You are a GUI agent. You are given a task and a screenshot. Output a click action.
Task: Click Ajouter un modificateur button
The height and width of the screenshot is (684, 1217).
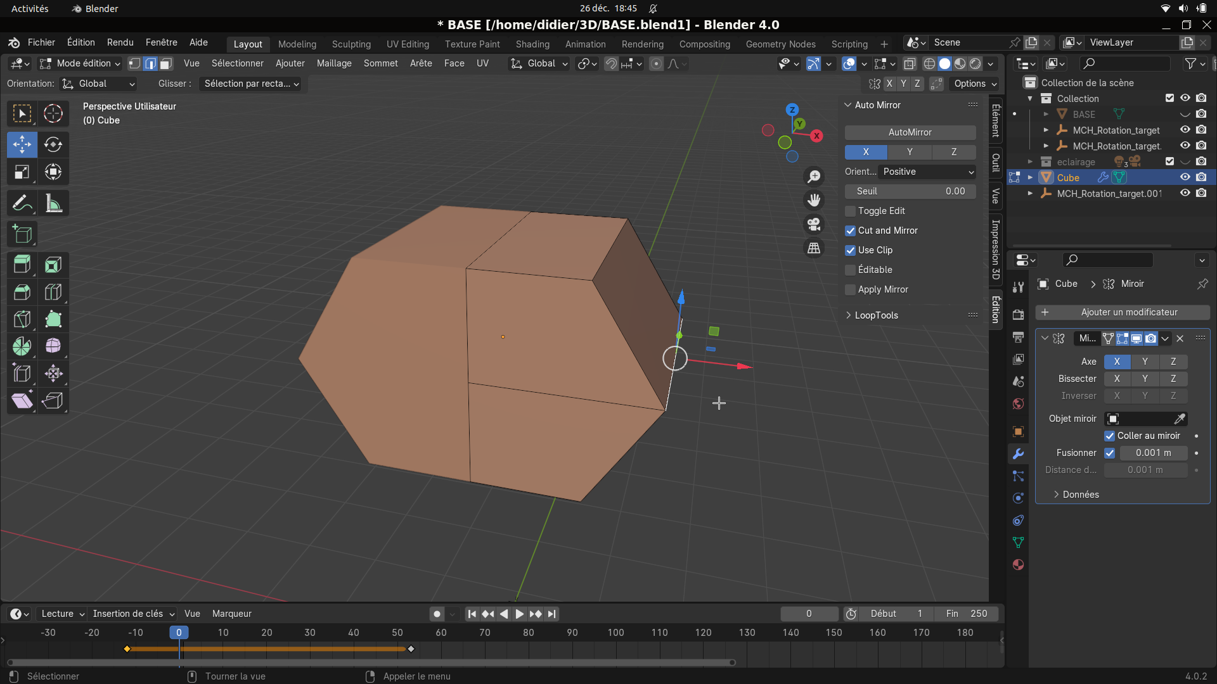click(1122, 312)
